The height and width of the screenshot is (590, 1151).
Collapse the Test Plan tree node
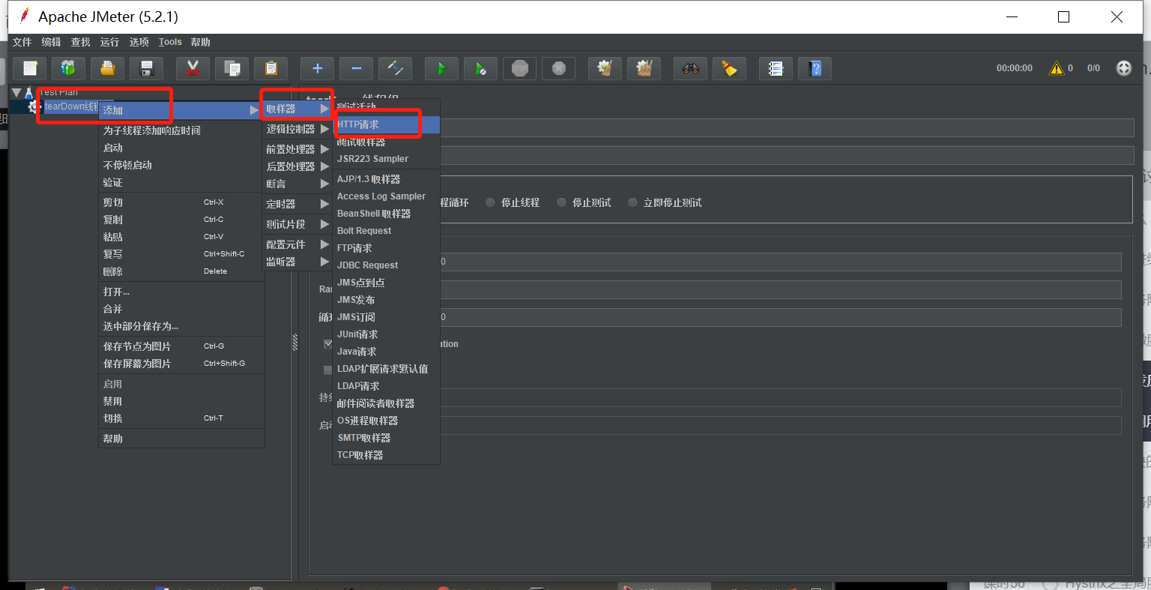coord(16,92)
